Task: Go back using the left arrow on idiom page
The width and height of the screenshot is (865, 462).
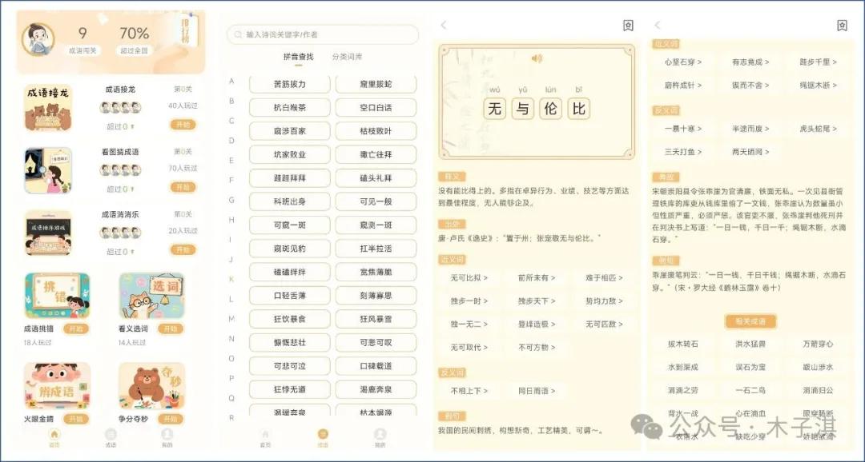Action: [x=443, y=26]
